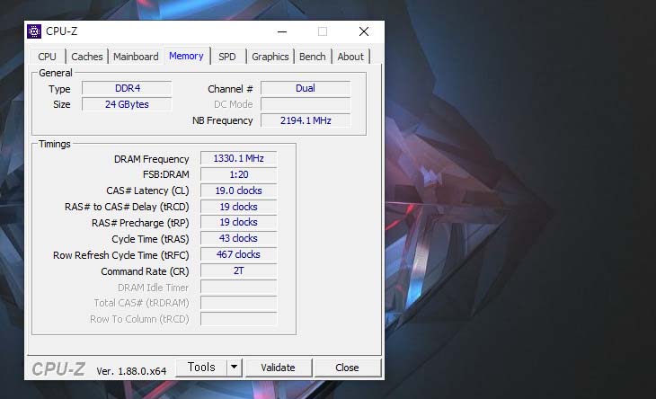This screenshot has width=656, height=399.
Task: Click the Channel # label
Action: point(230,89)
